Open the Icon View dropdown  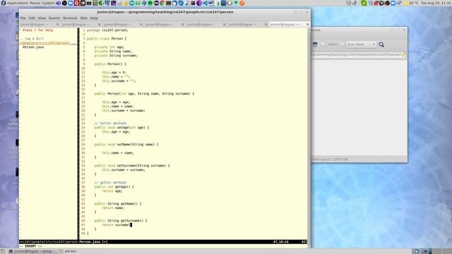click(361, 44)
